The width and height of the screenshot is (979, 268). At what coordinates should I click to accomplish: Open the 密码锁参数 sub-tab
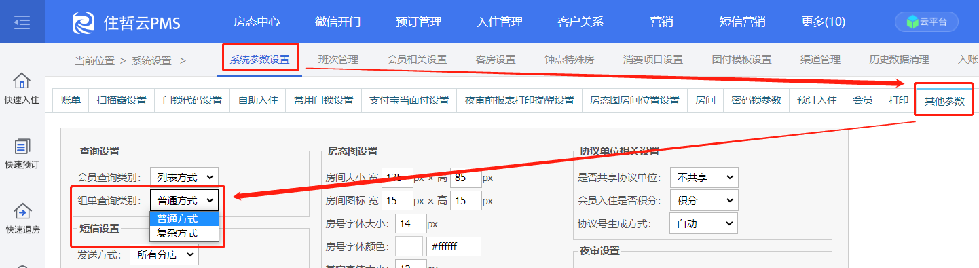point(756,100)
